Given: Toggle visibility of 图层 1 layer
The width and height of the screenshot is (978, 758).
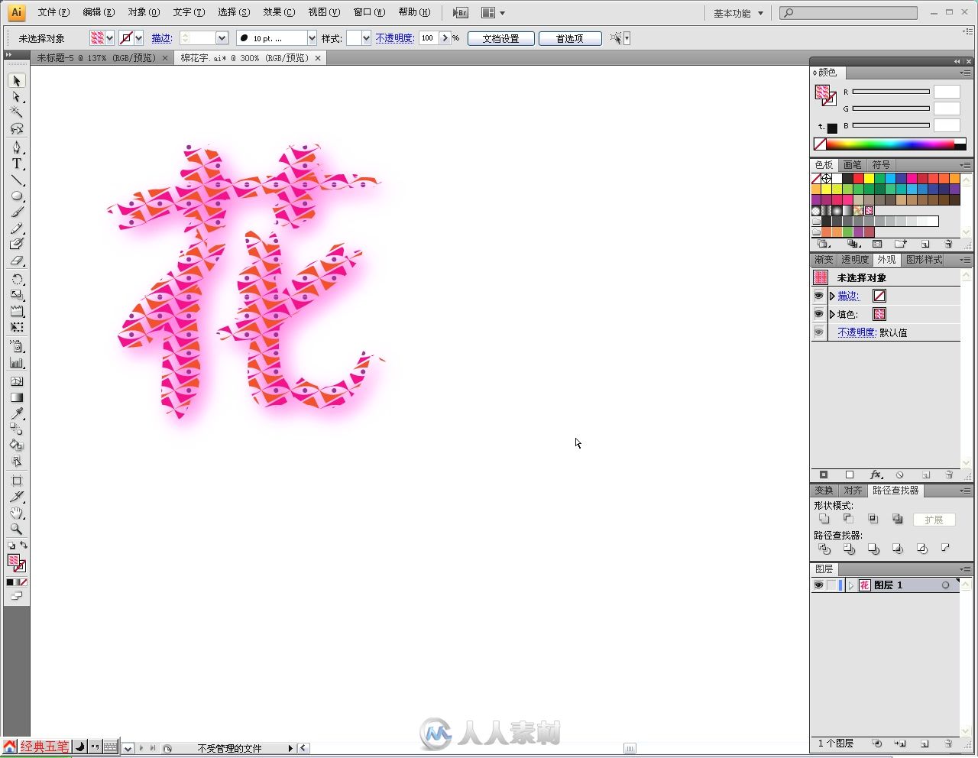Looking at the screenshot, I should click(x=818, y=585).
